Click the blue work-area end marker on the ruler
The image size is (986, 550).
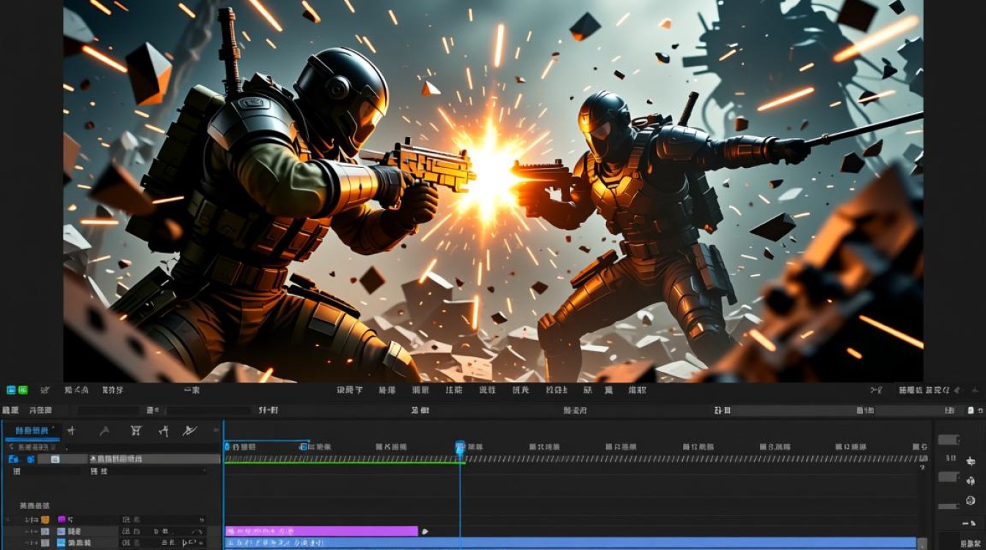point(303,446)
